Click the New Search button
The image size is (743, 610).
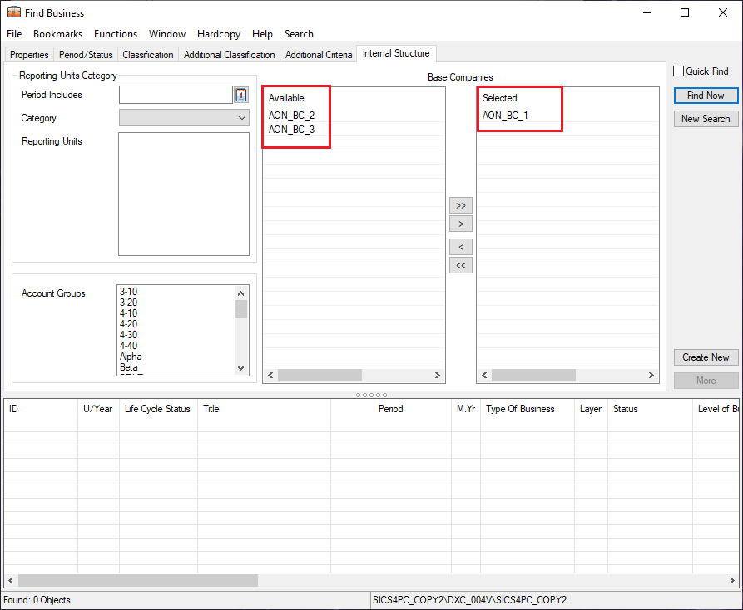click(x=706, y=119)
